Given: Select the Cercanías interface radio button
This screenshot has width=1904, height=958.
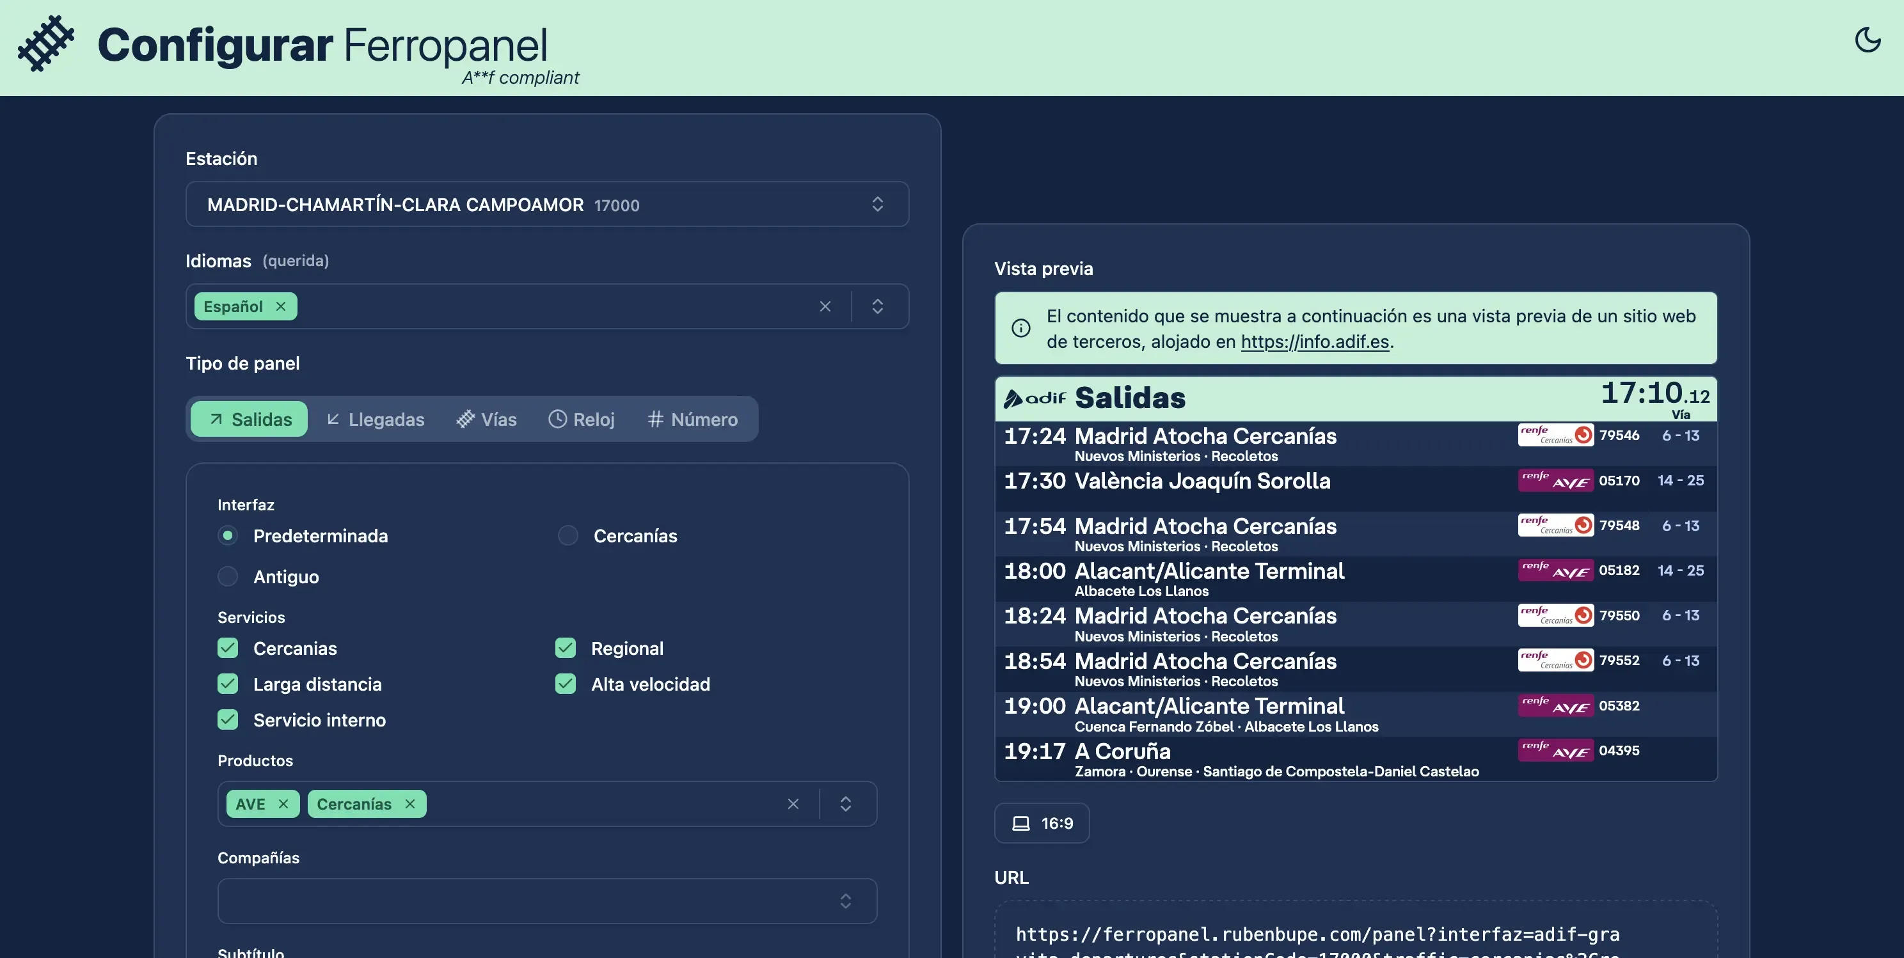Looking at the screenshot, I should [x=567, y=535].
